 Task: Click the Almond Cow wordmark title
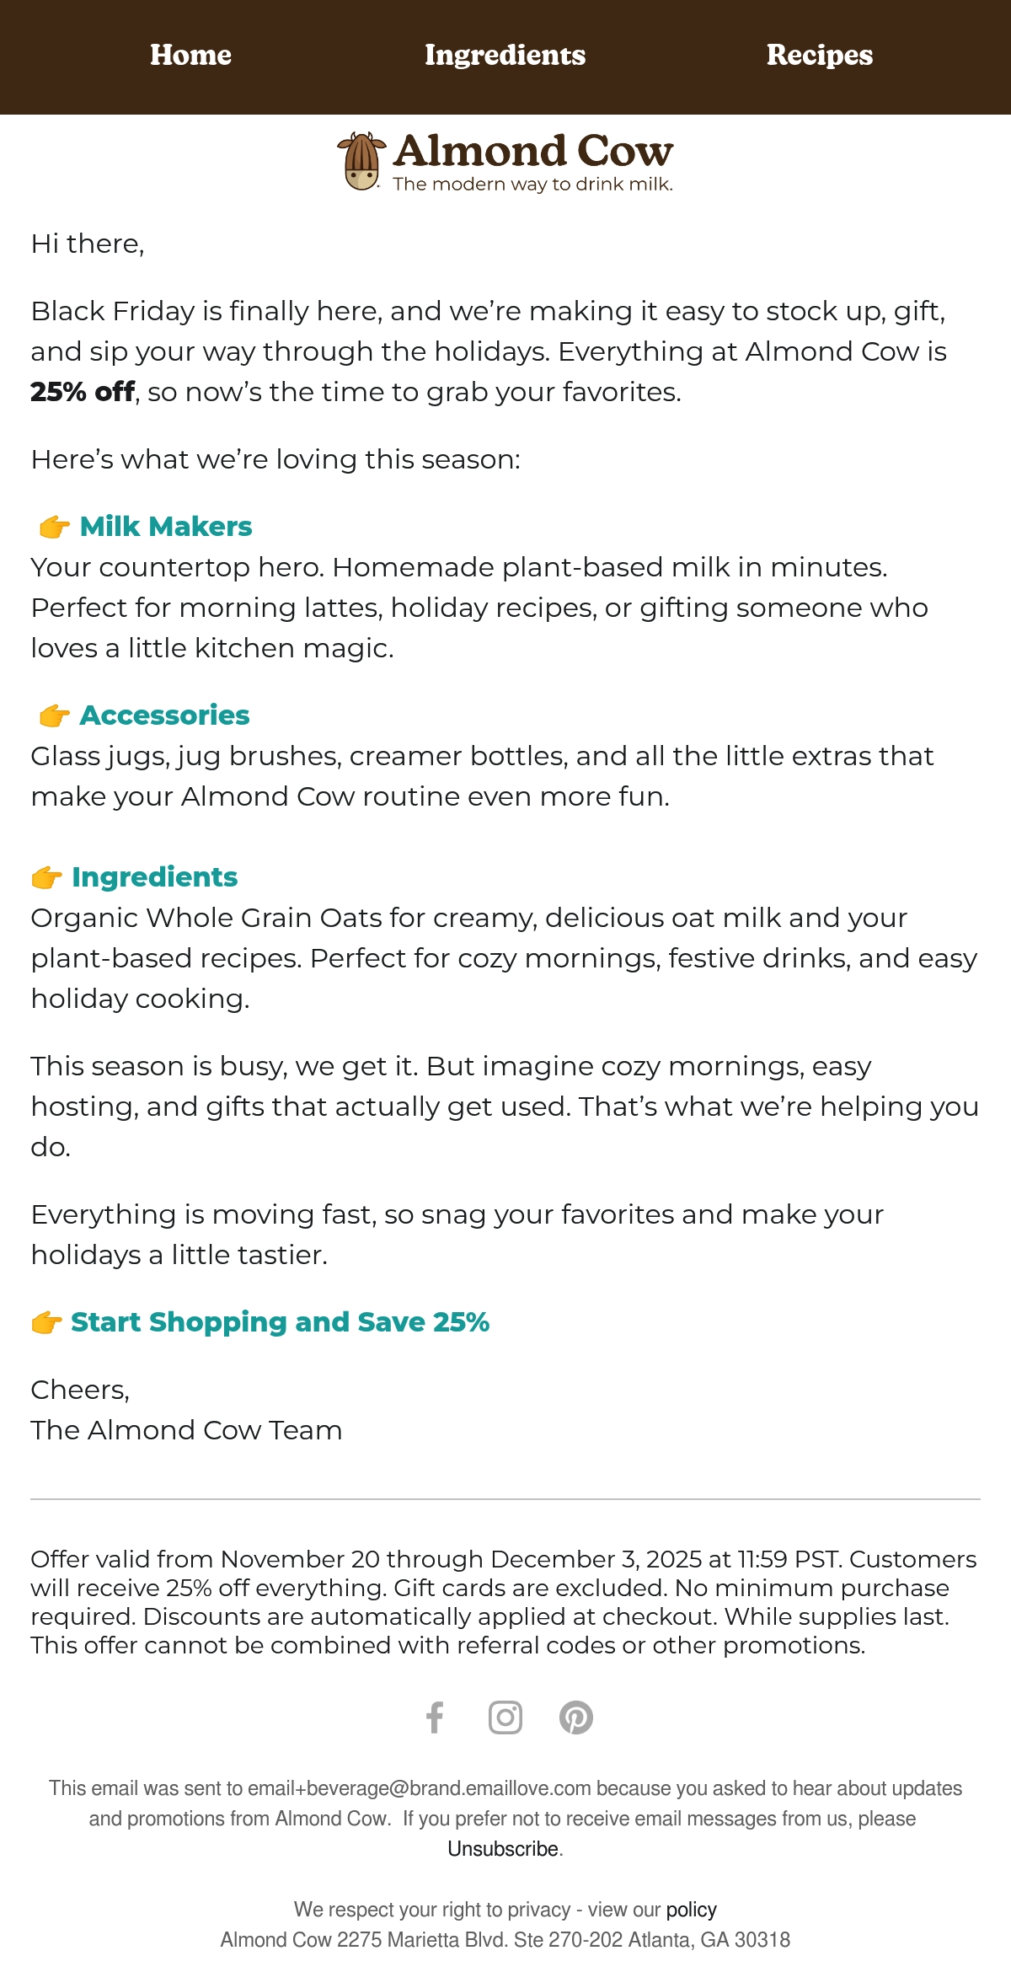coord(533,152)
